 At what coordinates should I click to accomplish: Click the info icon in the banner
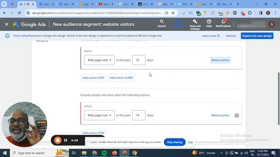(7, 36)
